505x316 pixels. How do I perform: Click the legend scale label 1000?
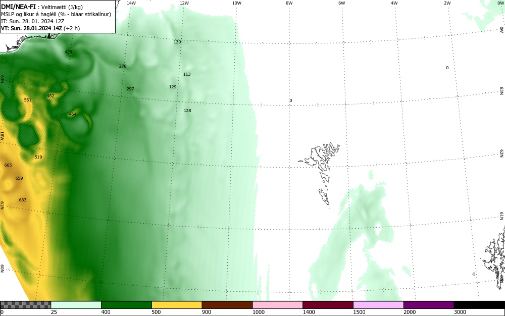(x=259, y=312)
